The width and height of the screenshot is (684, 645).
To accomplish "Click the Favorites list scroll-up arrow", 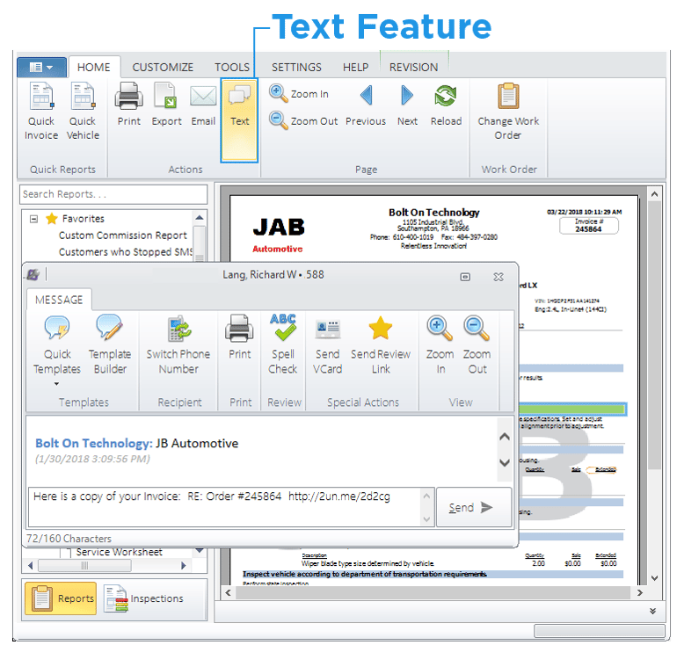I will (200, 217).
